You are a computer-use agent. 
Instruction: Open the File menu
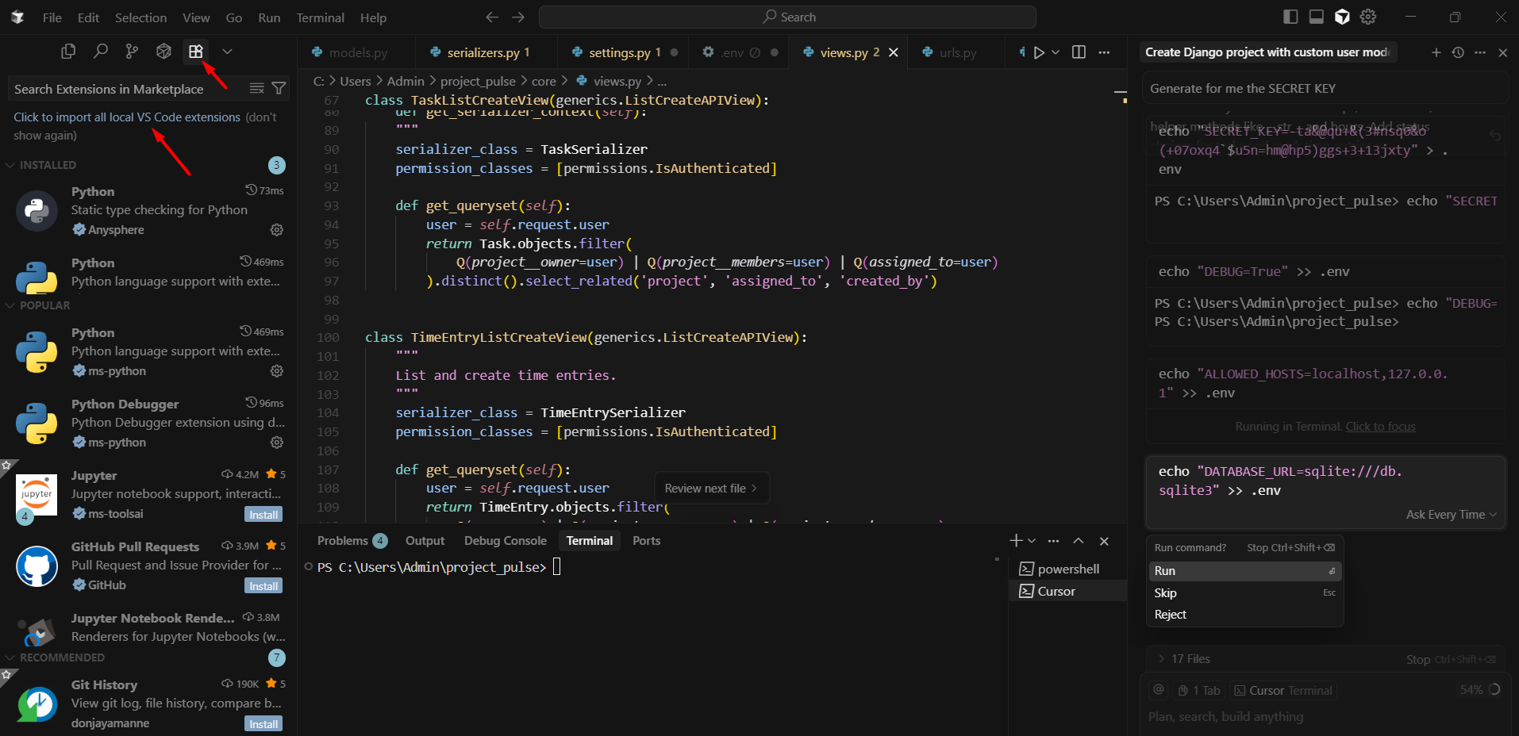(52, 17)
